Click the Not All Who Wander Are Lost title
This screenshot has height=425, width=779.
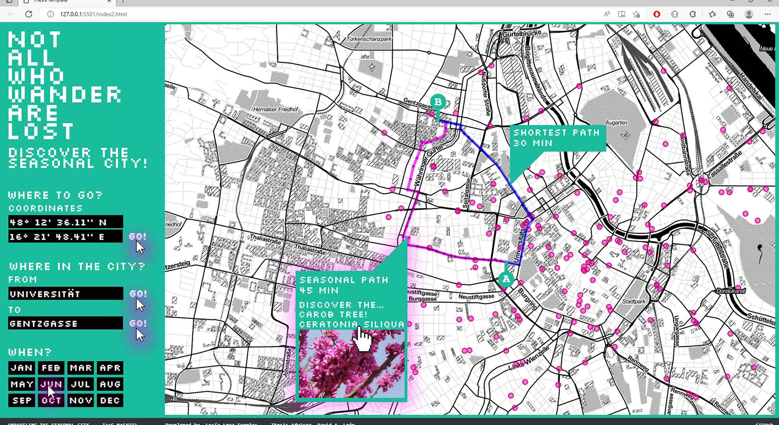[65, 85]
